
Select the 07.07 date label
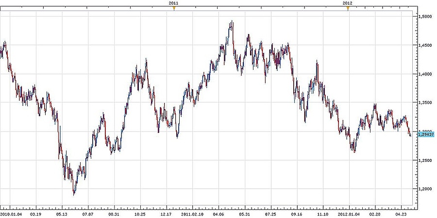[x=88, y=213]
